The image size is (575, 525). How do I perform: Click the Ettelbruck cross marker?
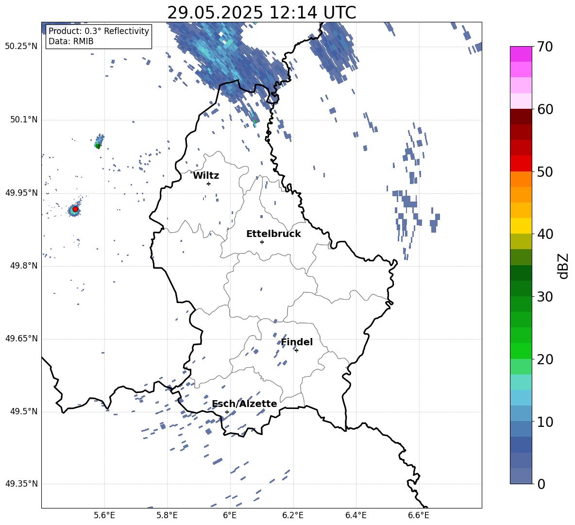point(262,242)
